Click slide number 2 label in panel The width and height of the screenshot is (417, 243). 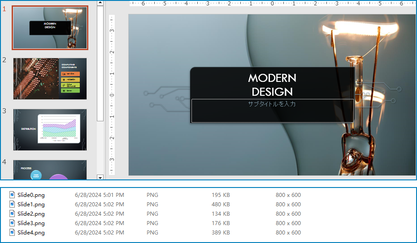tap(4, 60)
